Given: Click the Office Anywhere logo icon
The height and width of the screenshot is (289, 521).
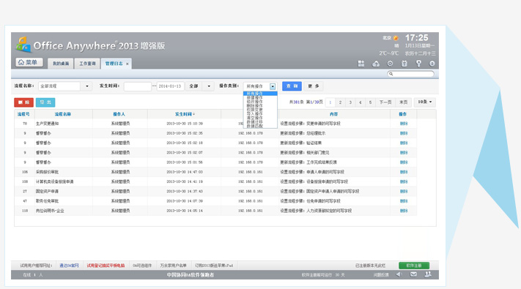Looking at the screenshot, I should [x=23, y=45].
